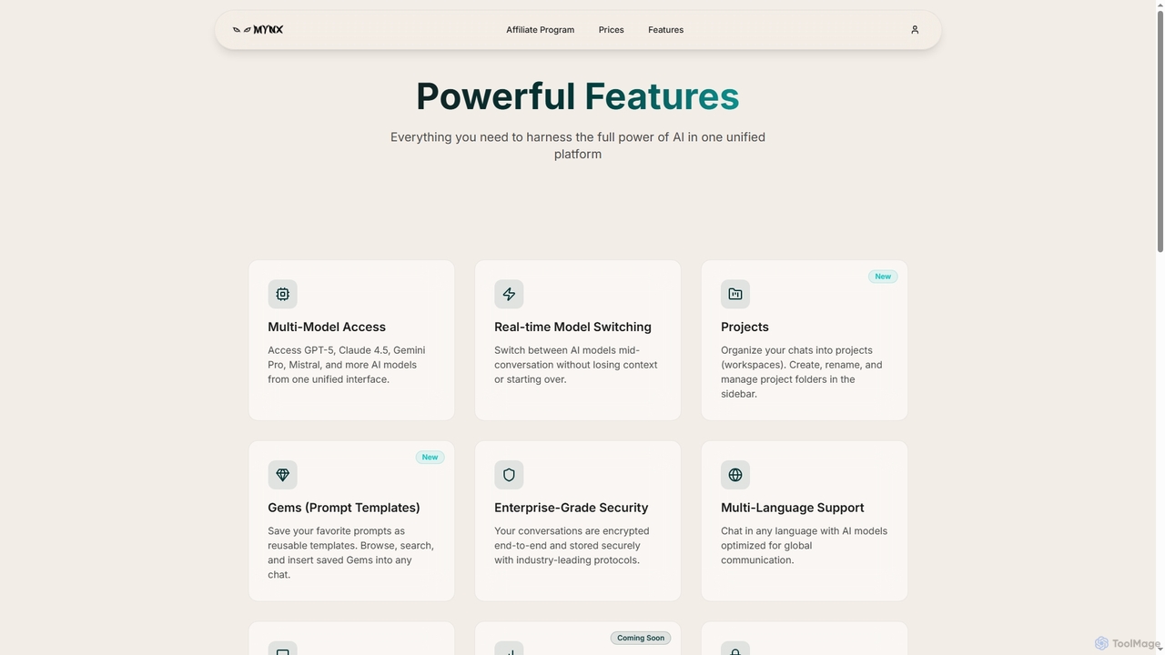Click the Multi-Model Access heading
The image size is (1165, 655).
point(327,327)
